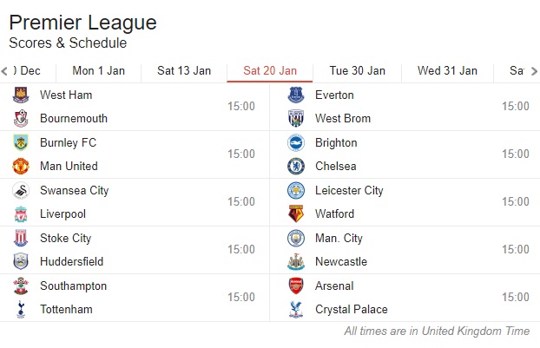Image resolution: width=540 pixels, height=348 pixels.
Task: Click the Watford club crest
Action: [296, 213]
